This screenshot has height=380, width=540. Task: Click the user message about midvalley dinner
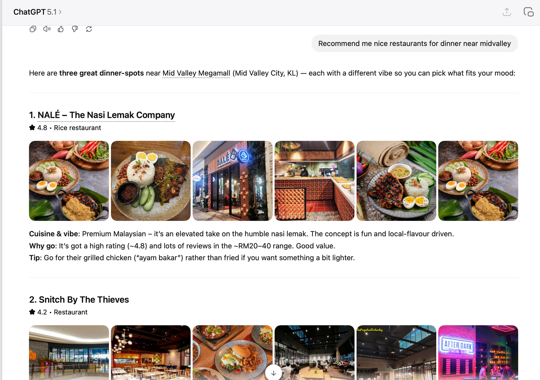tap(414, 44)
